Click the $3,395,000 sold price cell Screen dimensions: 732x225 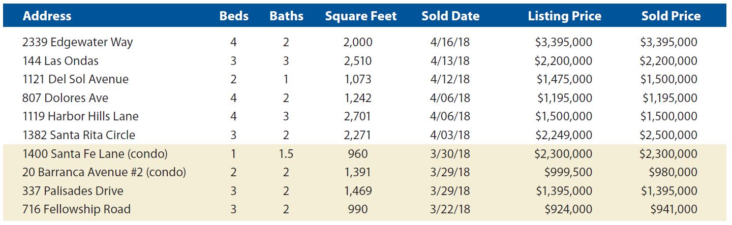668,43
